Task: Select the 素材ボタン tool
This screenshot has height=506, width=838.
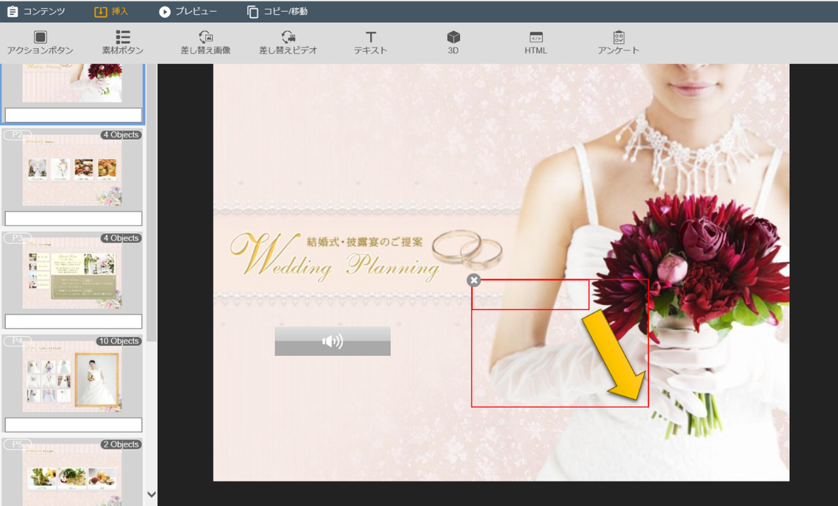Action: tap(123, 37)
